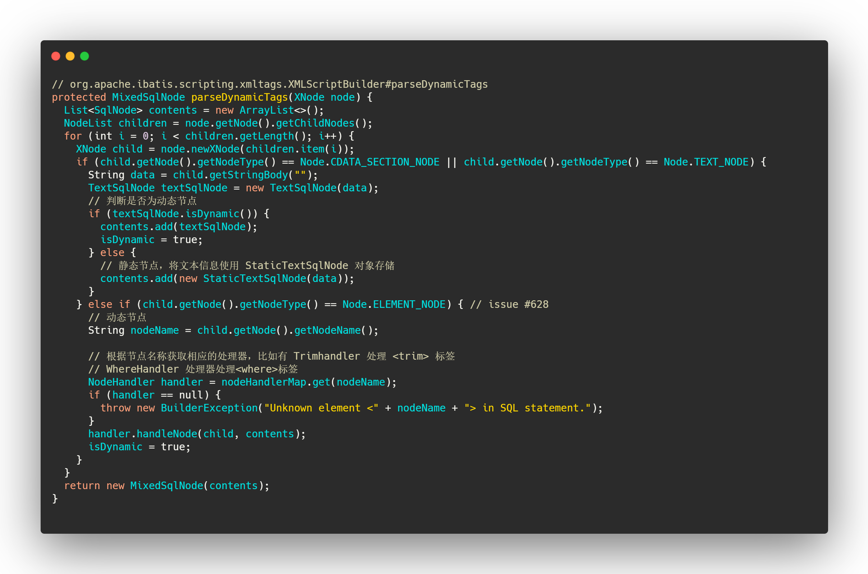The width and height of the screenshot is (868, 574).
Task: Click the parseDynamicTags method name in signature
Action: [x=239, y=97]
